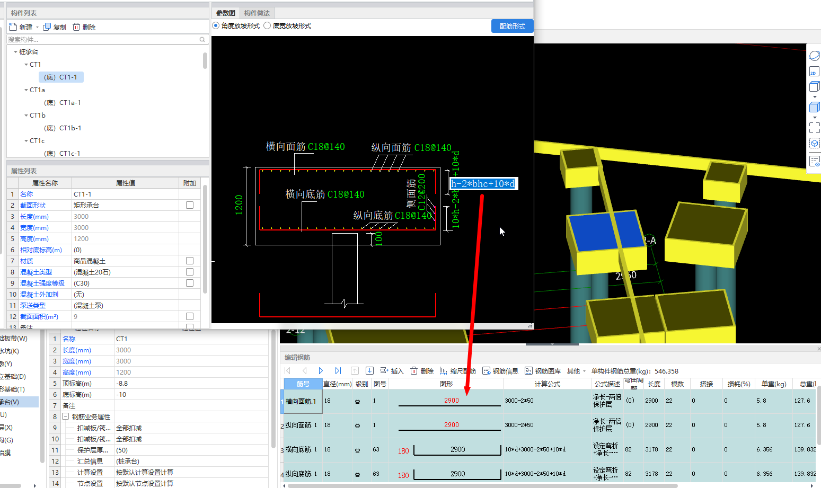Collapse the 桩承台 tree root

tap(15, 52)
